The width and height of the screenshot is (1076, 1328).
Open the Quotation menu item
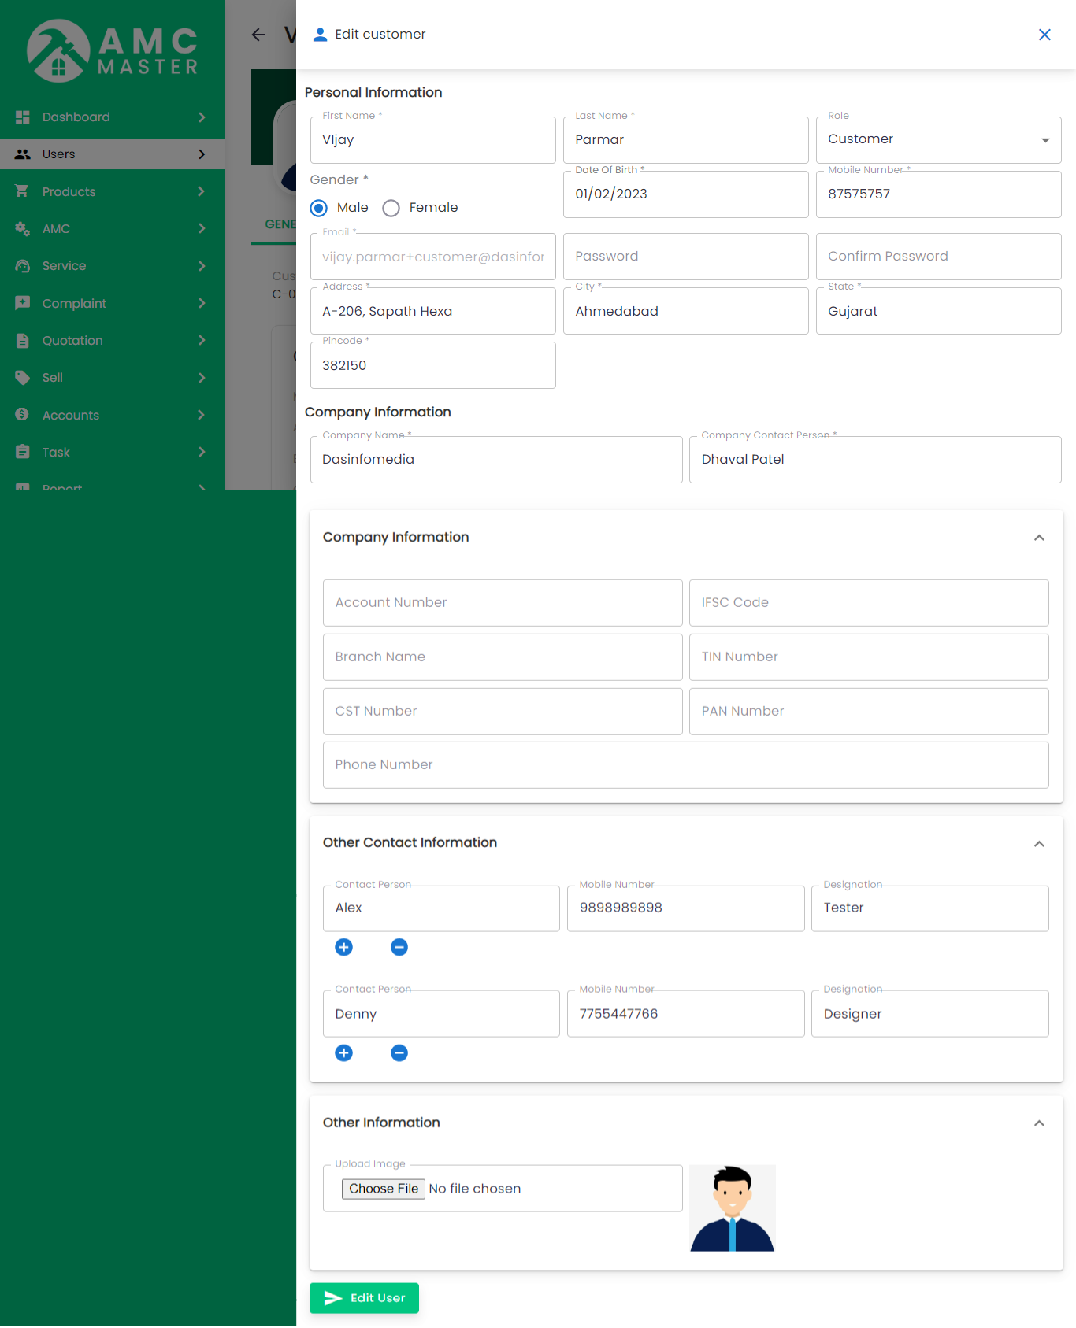[72, 341]
